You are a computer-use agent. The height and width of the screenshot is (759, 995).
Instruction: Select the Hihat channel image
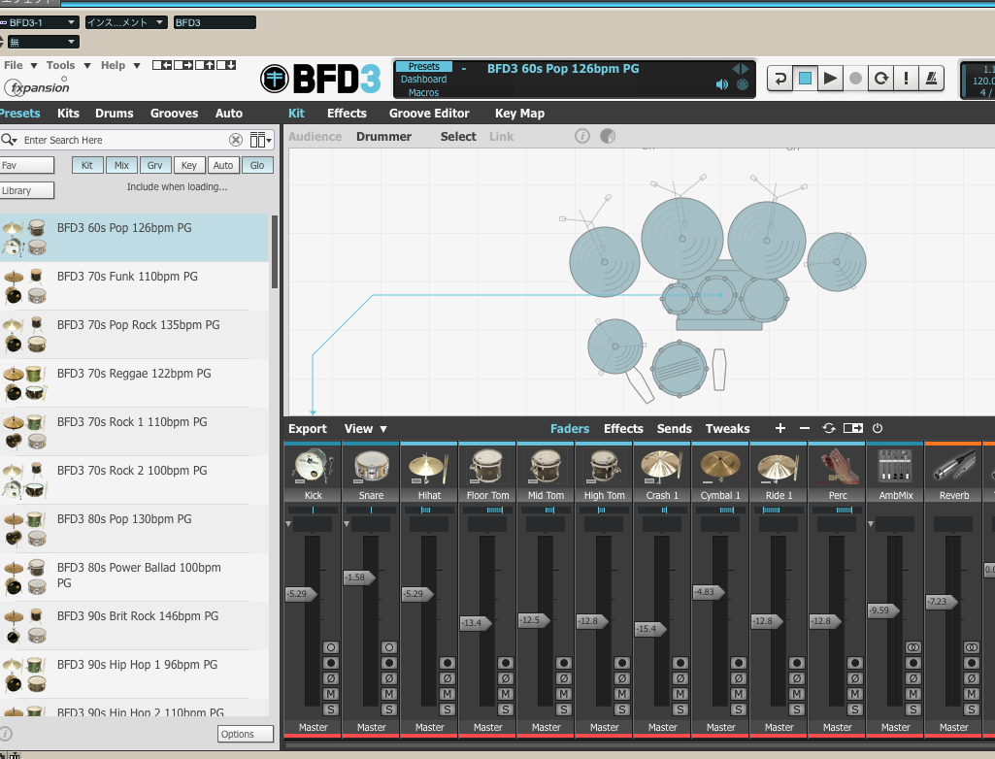pyautogui.click(x=429, y=467)
